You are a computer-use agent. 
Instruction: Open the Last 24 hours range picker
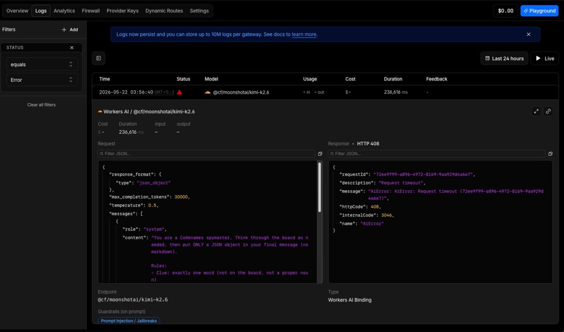pyautogui.click(x=504, y=59)
